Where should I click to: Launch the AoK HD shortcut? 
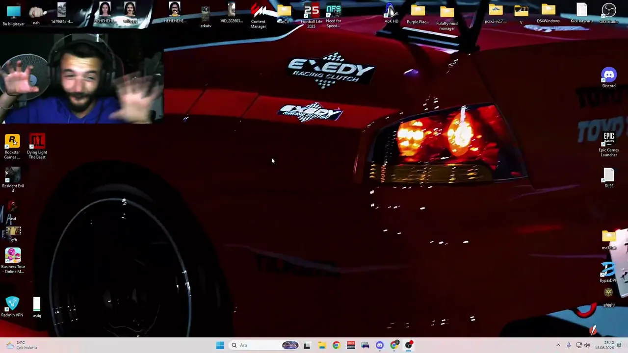391,14
